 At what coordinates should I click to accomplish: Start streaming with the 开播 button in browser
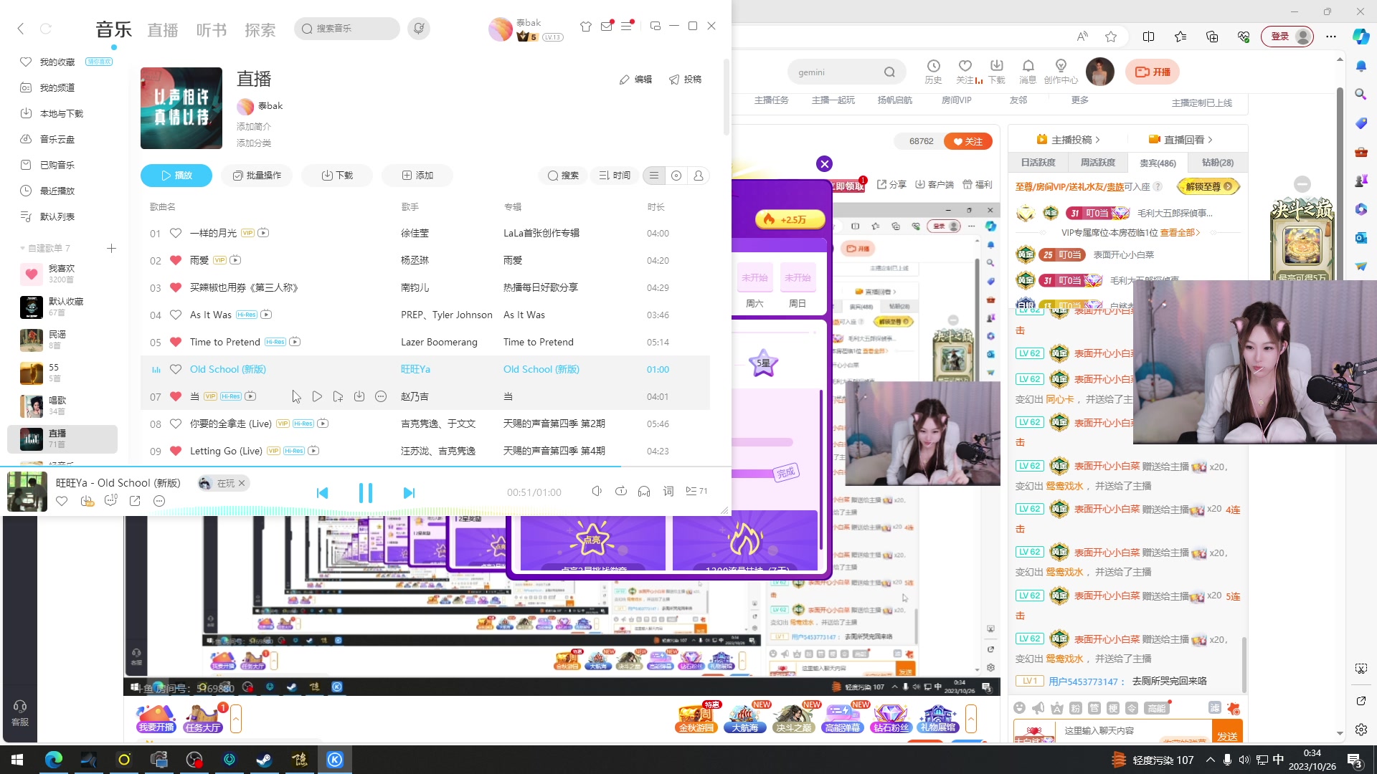click(x=1153, y=72)
